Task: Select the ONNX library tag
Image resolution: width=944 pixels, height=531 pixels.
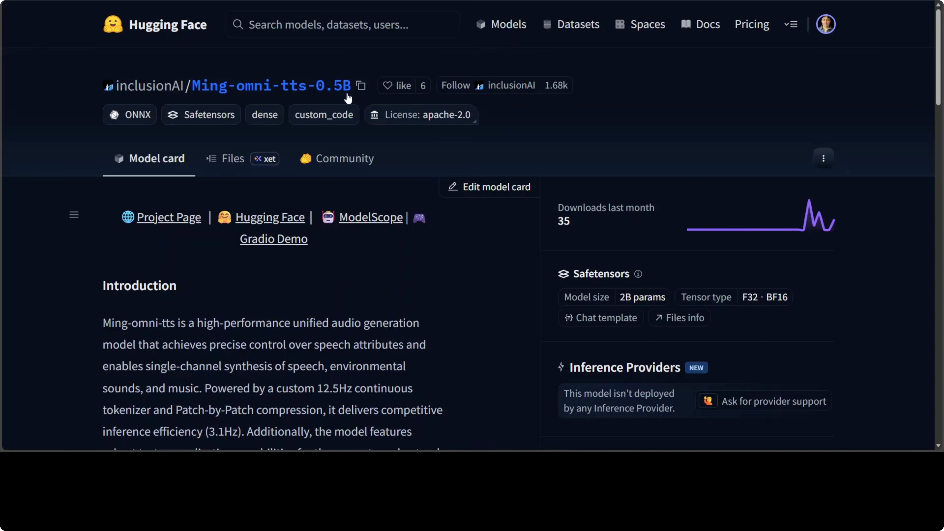Action: pyautogui.click(x=129, y=115)
